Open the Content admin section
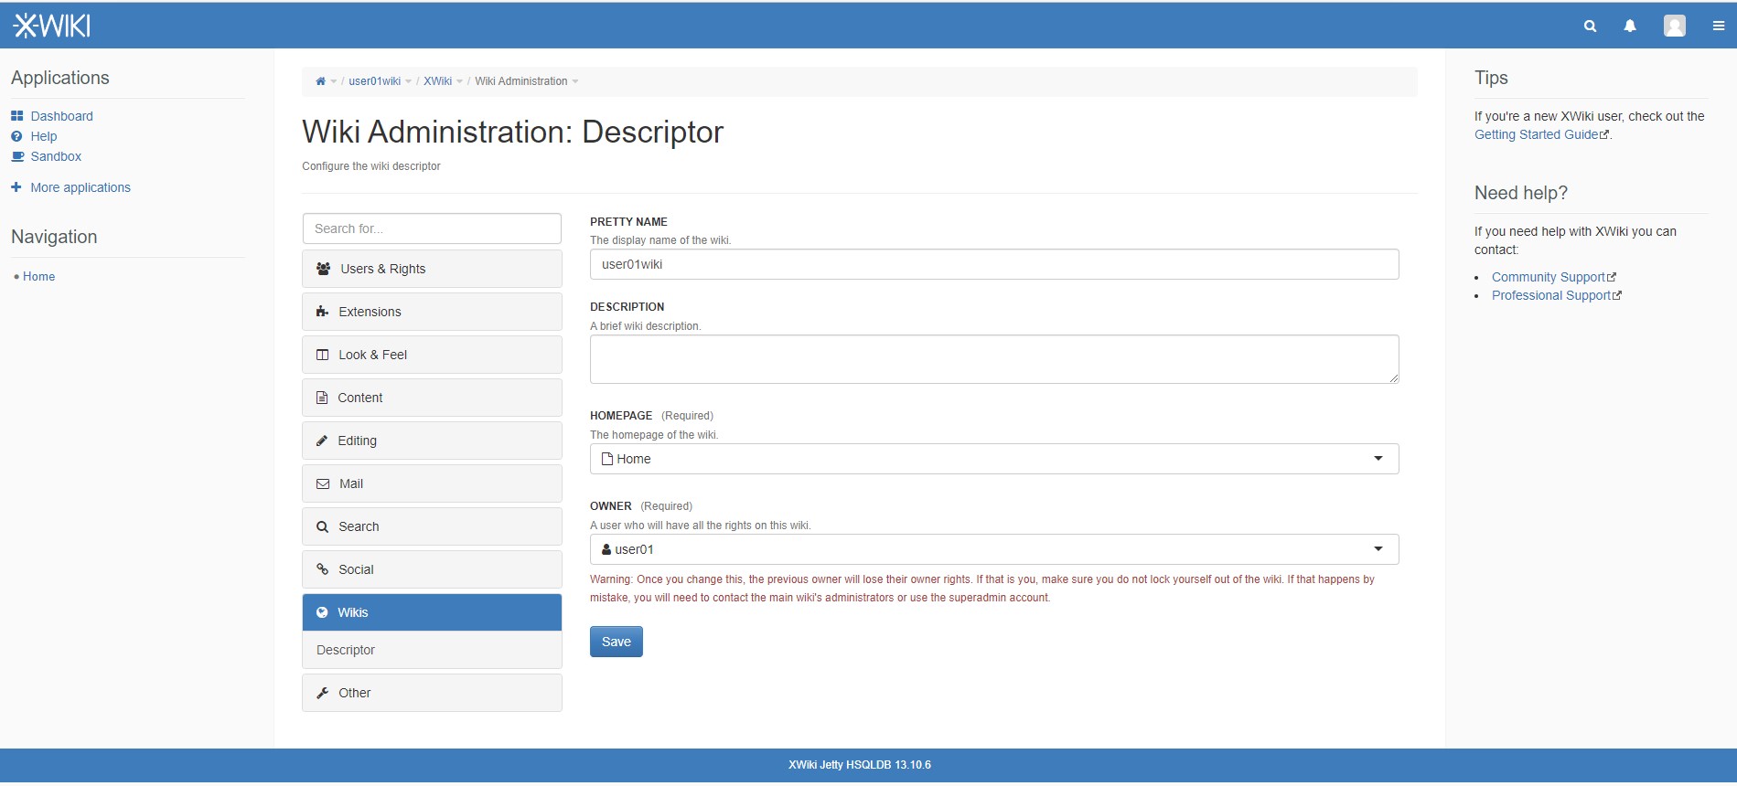This screenshot has width=1737, height=786. click(432, 398)
